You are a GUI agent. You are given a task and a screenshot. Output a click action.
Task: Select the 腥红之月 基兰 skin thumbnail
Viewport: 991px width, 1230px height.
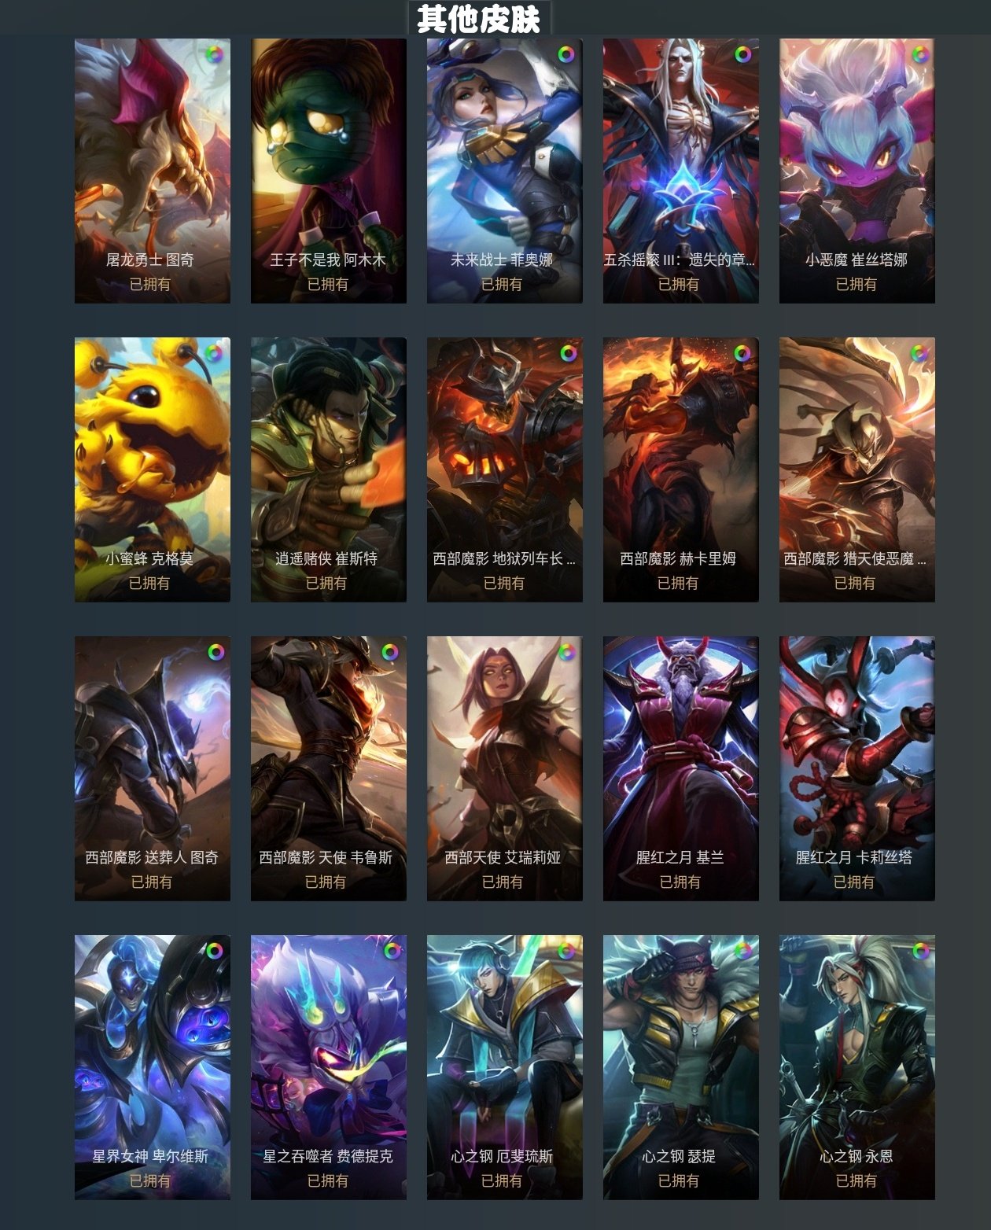point(681,768)
